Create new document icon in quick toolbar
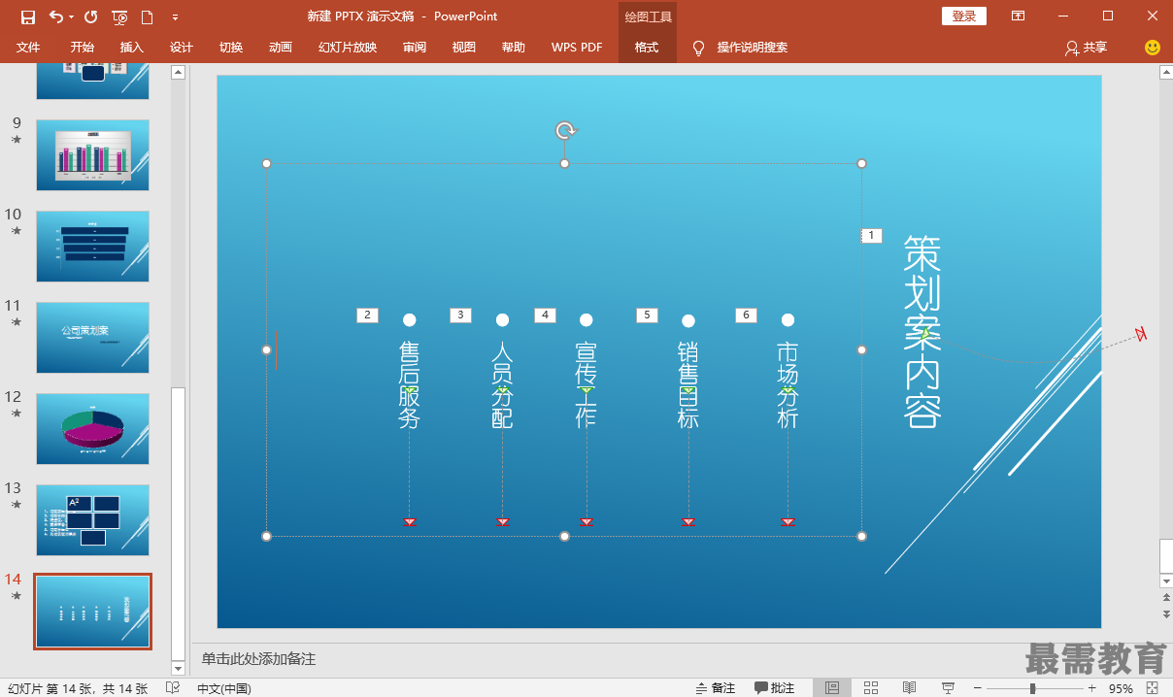 click(x=147, y=17)
